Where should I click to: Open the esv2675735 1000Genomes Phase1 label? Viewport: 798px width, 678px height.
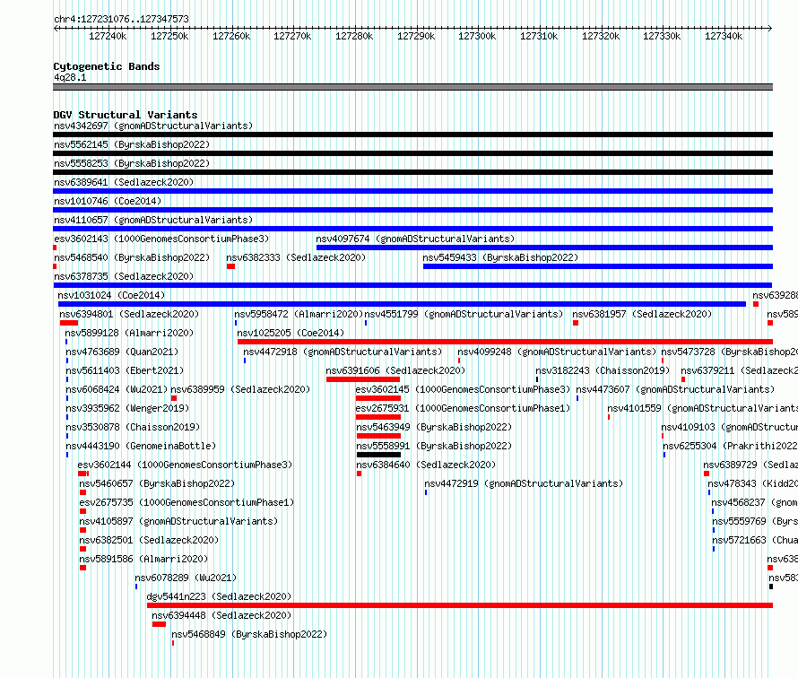186,502
